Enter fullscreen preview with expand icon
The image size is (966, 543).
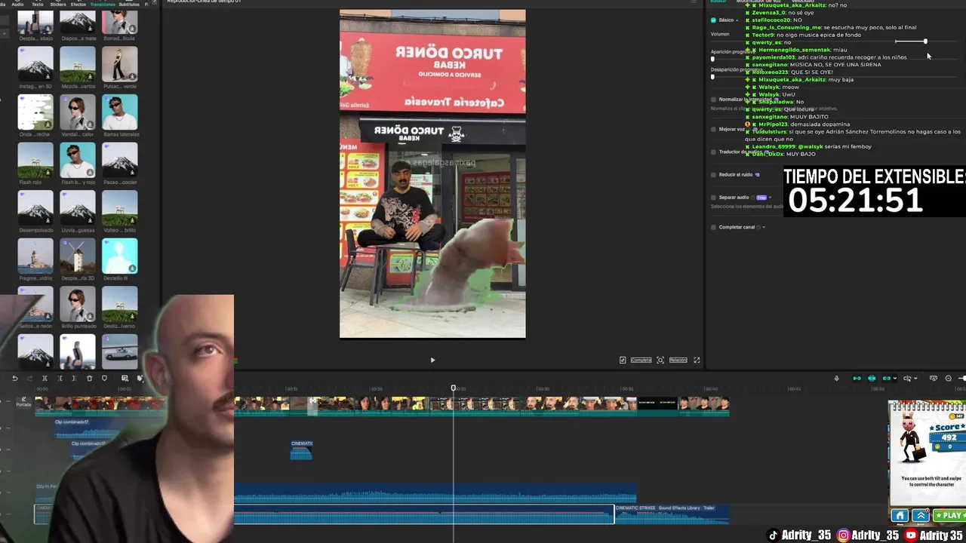pos(697,360)
